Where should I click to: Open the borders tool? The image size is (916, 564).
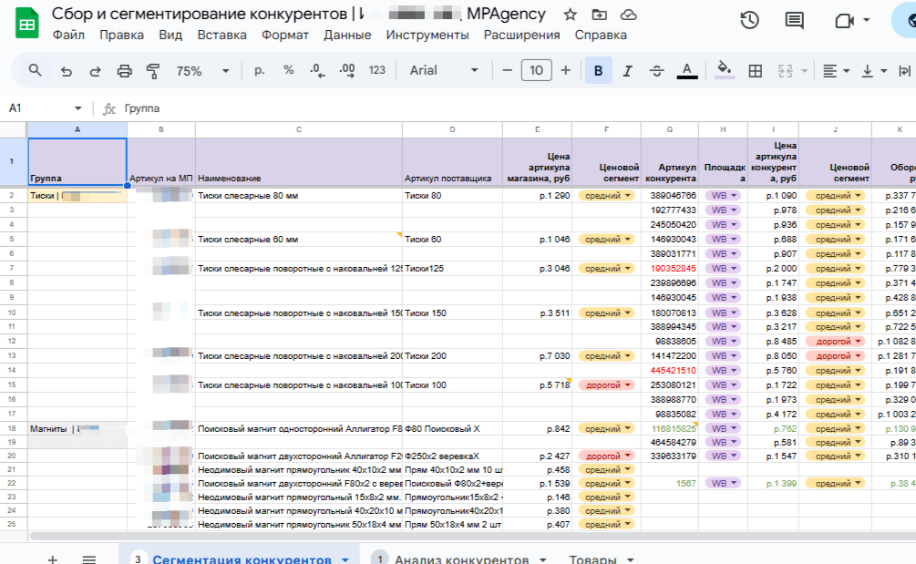tap(756, 71)
